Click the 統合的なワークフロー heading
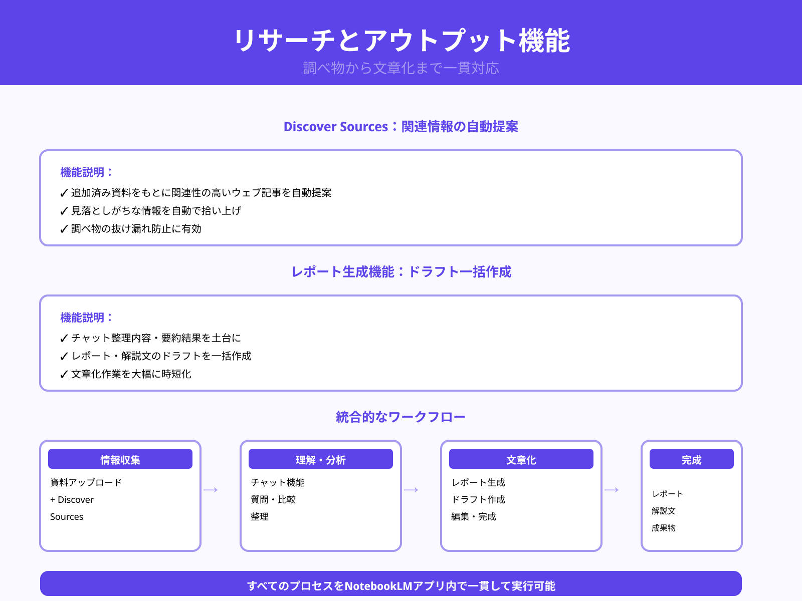 (x=401, y=416)
